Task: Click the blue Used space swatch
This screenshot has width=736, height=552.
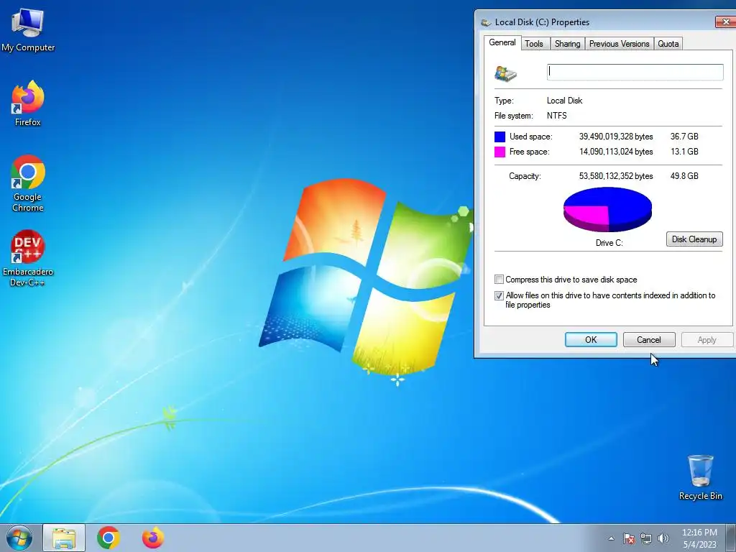Action: coord(500,137)
